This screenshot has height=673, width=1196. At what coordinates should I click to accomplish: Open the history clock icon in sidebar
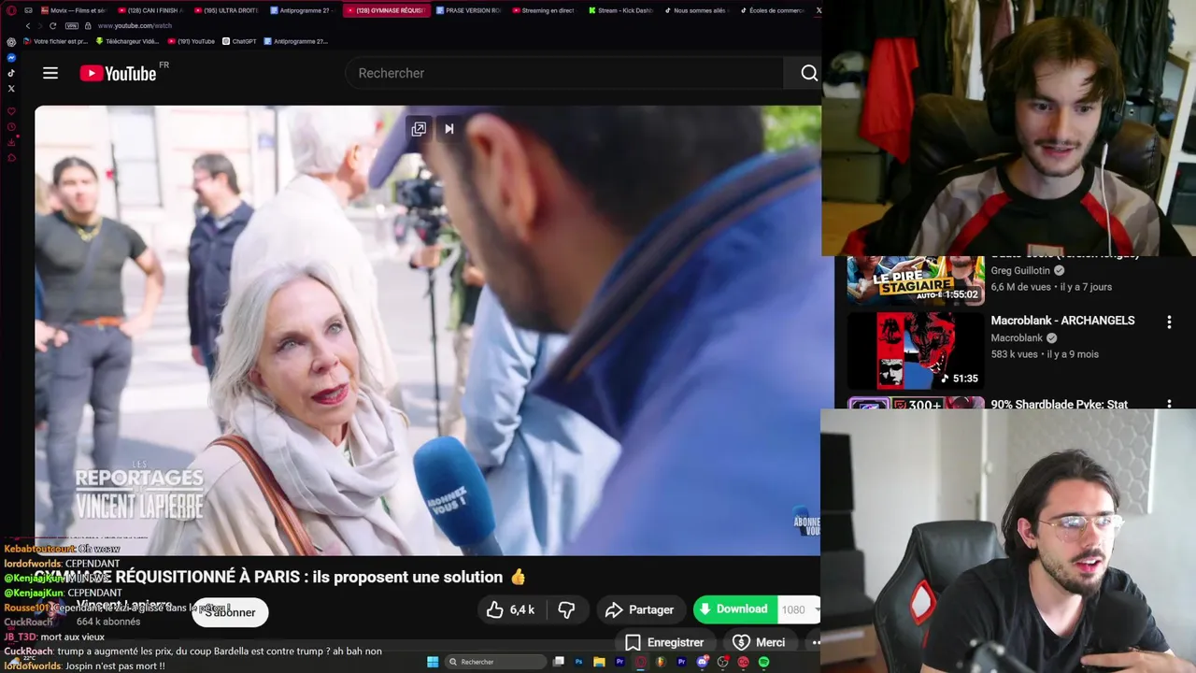(11, 126)
